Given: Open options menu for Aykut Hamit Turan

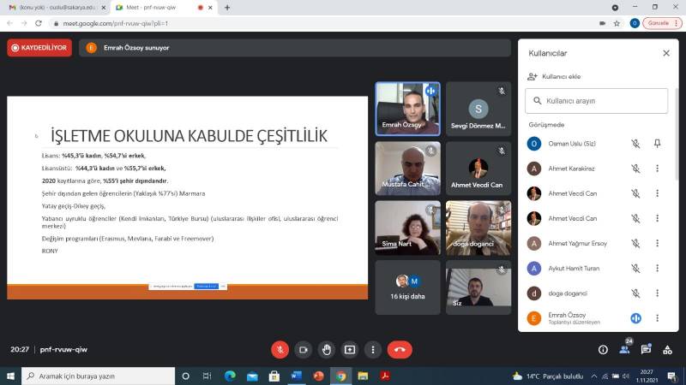Looking at the screenshot, I should coord(658,268).
